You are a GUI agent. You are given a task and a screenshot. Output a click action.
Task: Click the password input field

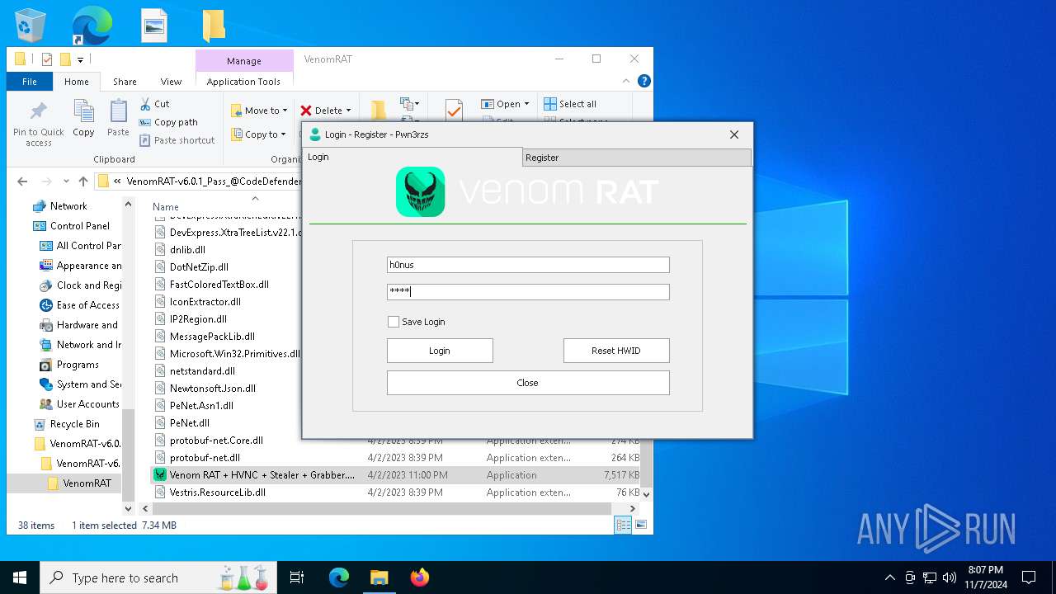tap(528, 292)
